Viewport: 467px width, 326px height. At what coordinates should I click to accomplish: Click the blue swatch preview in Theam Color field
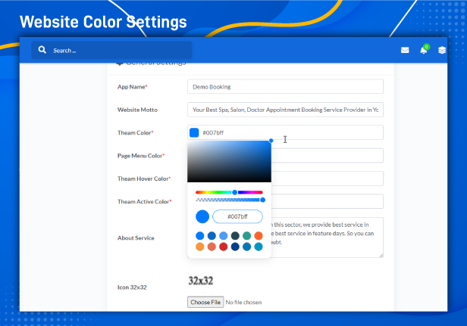click(194, 133)
